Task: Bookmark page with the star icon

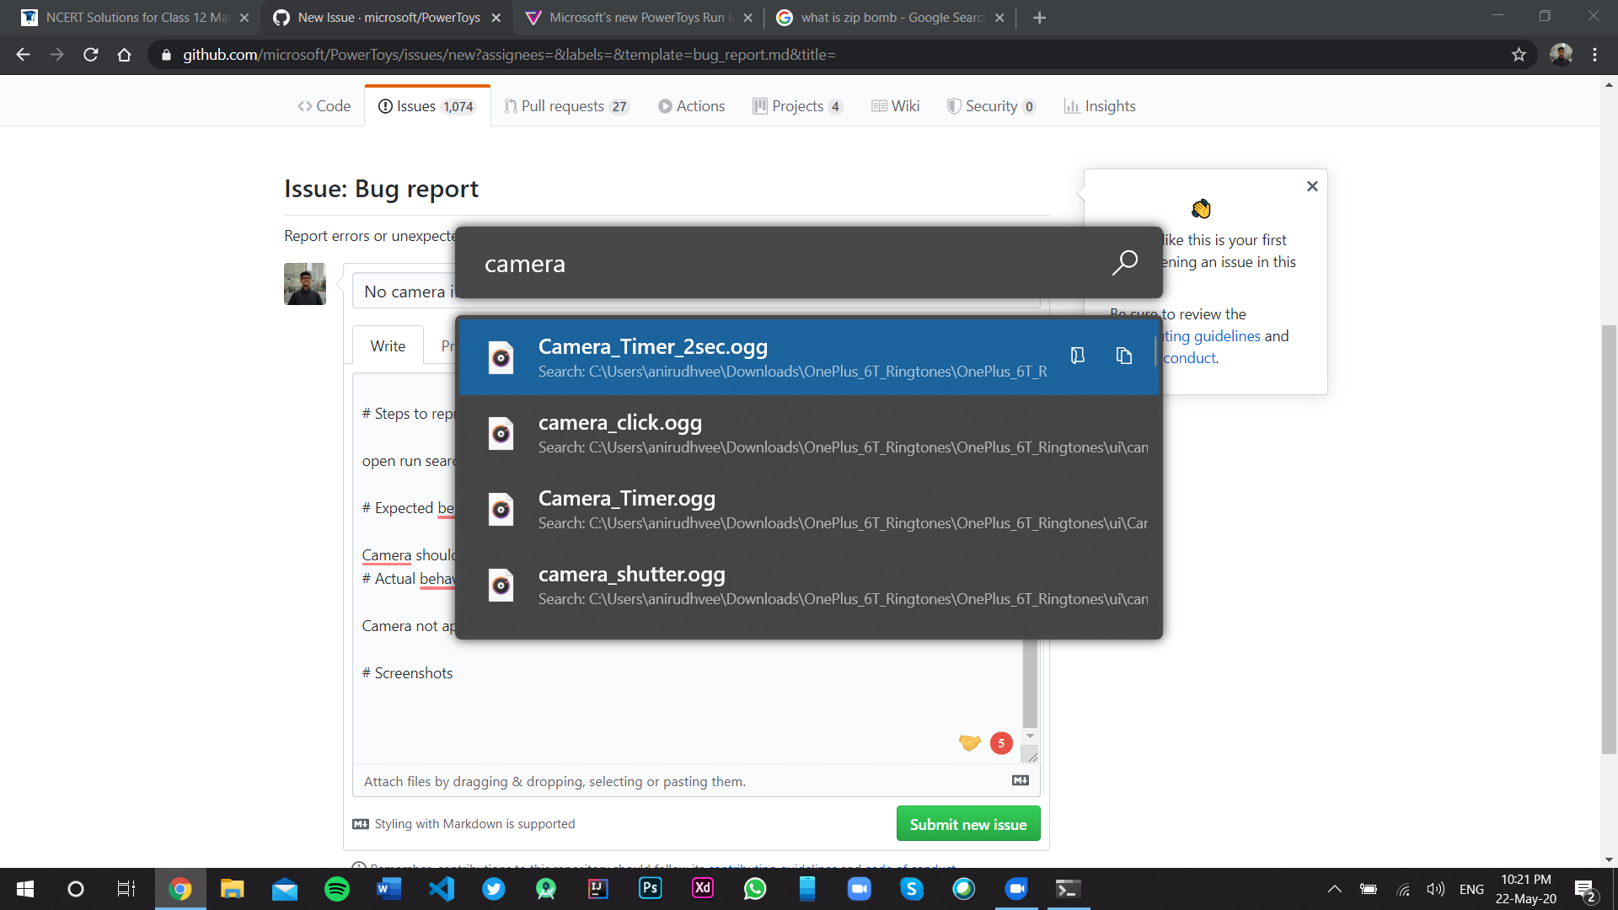Action: (1519, 55)
